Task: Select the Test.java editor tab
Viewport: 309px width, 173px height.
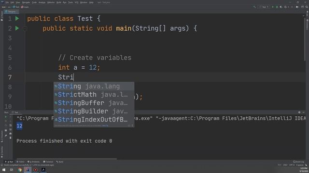Action: (12, 12)
